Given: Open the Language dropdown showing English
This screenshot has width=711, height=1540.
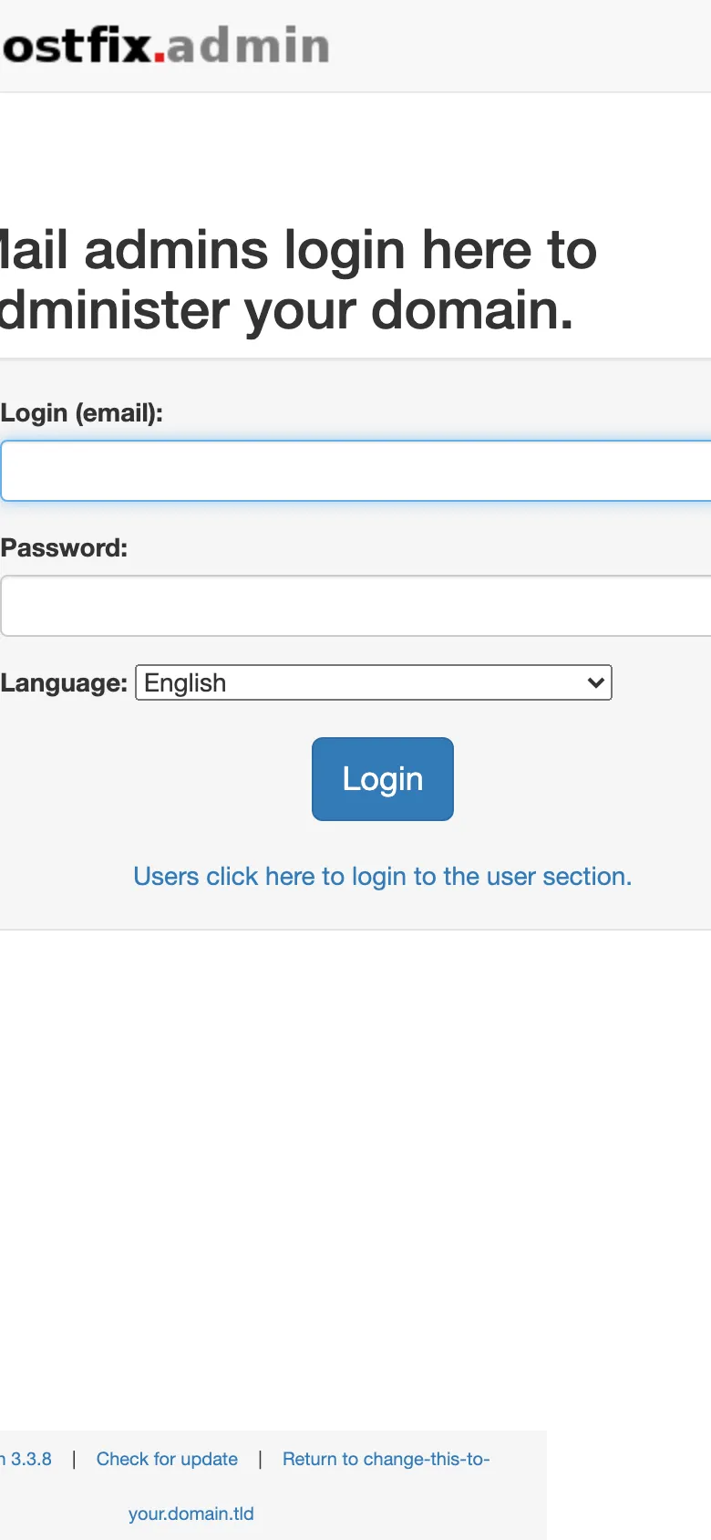Looking at the screenshot, I should tap(374, 682).
